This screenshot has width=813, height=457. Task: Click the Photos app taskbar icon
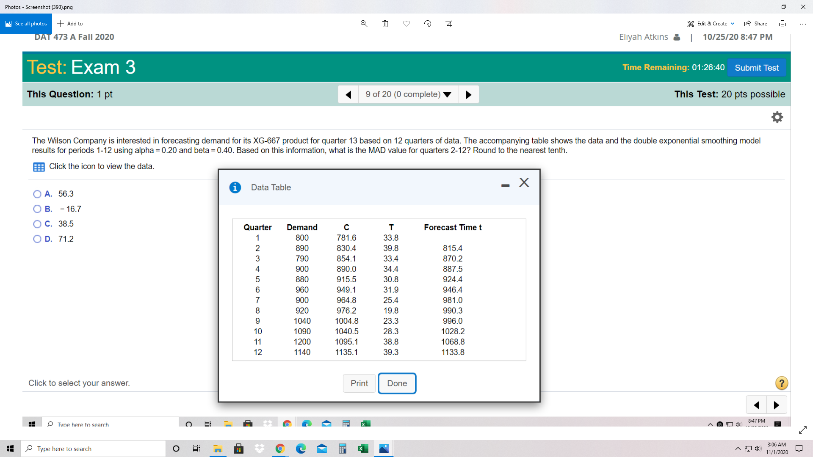(384, 449)
